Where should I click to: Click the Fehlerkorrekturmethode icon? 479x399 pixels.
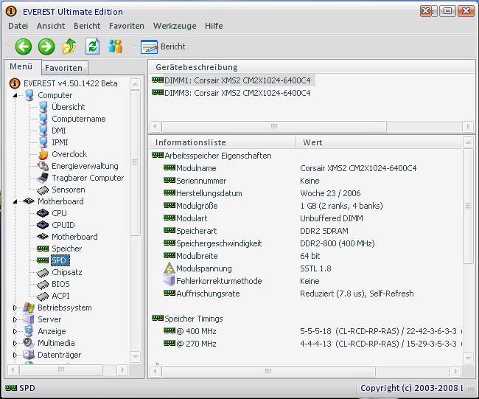tap(169, 281)
